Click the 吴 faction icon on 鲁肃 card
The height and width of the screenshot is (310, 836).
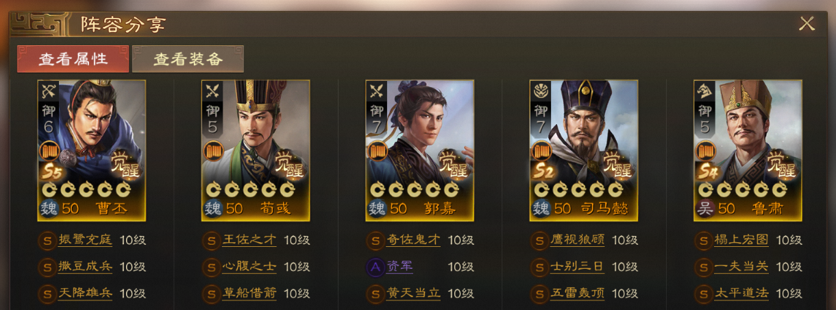coord(706,208)
